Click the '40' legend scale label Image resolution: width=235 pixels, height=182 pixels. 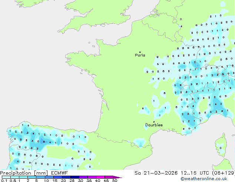(x=97, y=181)
